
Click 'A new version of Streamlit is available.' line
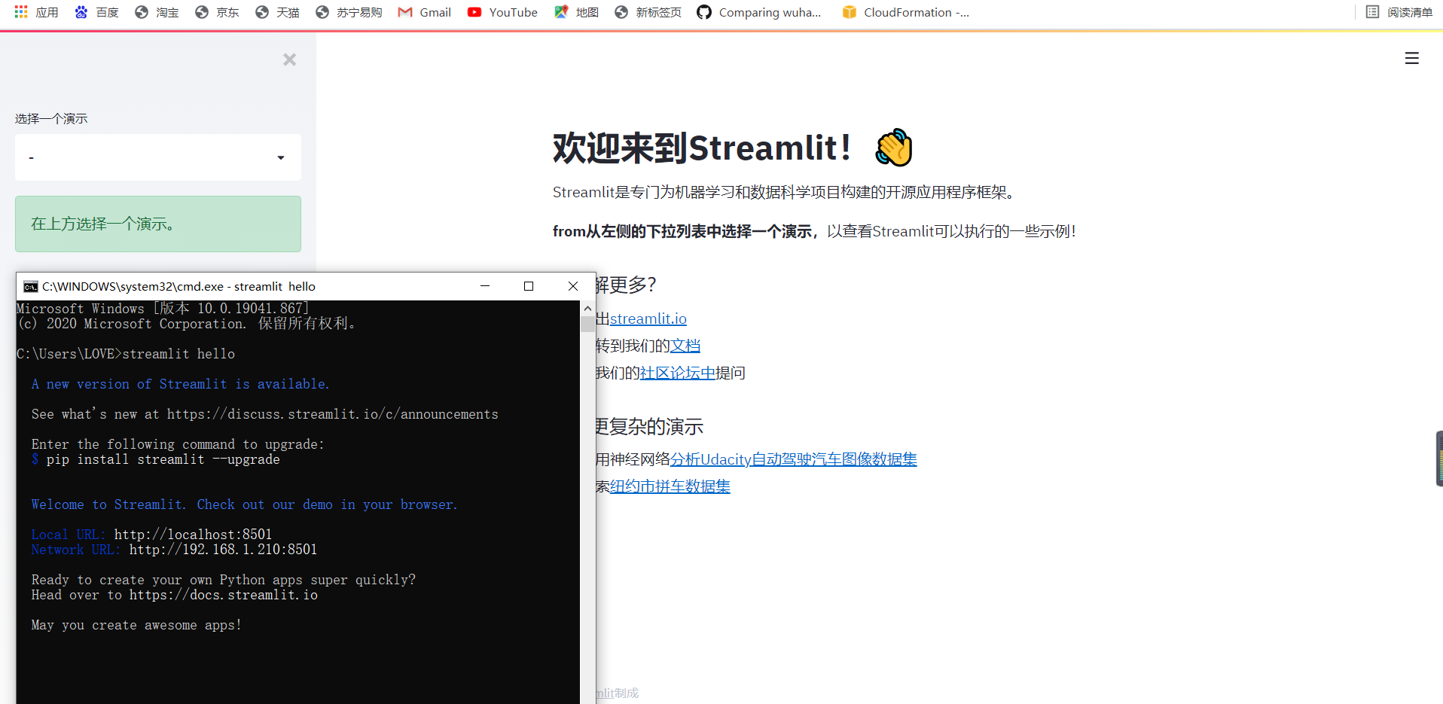180,384
